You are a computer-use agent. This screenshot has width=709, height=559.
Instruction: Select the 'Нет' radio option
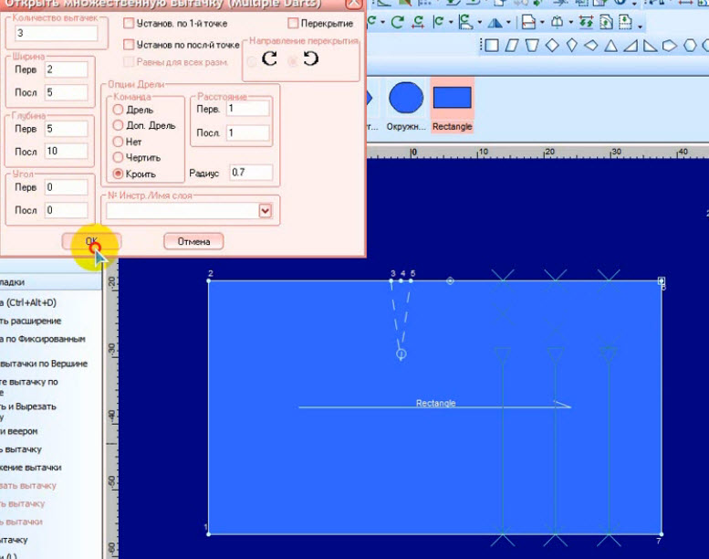pos(118,142)
